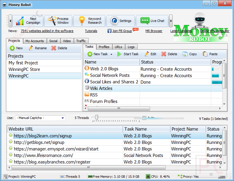The image size is (234, 181).
Task: Open the Profiles tab
Action: (x=104, y=47)
